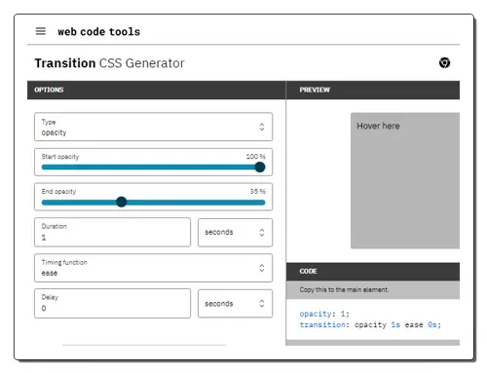This screenshot has width=487, height=373.
Task: Click the Type dropdown arrows icon
Action: (x=262, y=127)
